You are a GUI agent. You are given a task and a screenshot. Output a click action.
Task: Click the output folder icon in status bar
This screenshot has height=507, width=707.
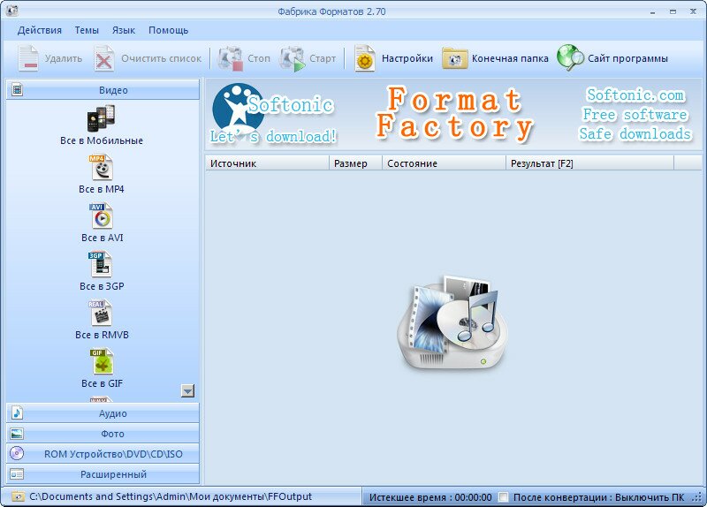pyautogui.click(x=18, y=496)
